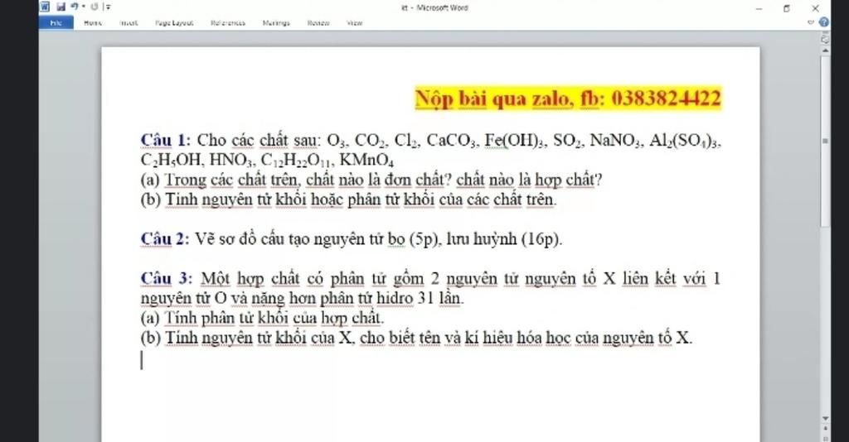Screen dimensions: 849x442
Task: Open the References tab
Action: pos(228,22)
